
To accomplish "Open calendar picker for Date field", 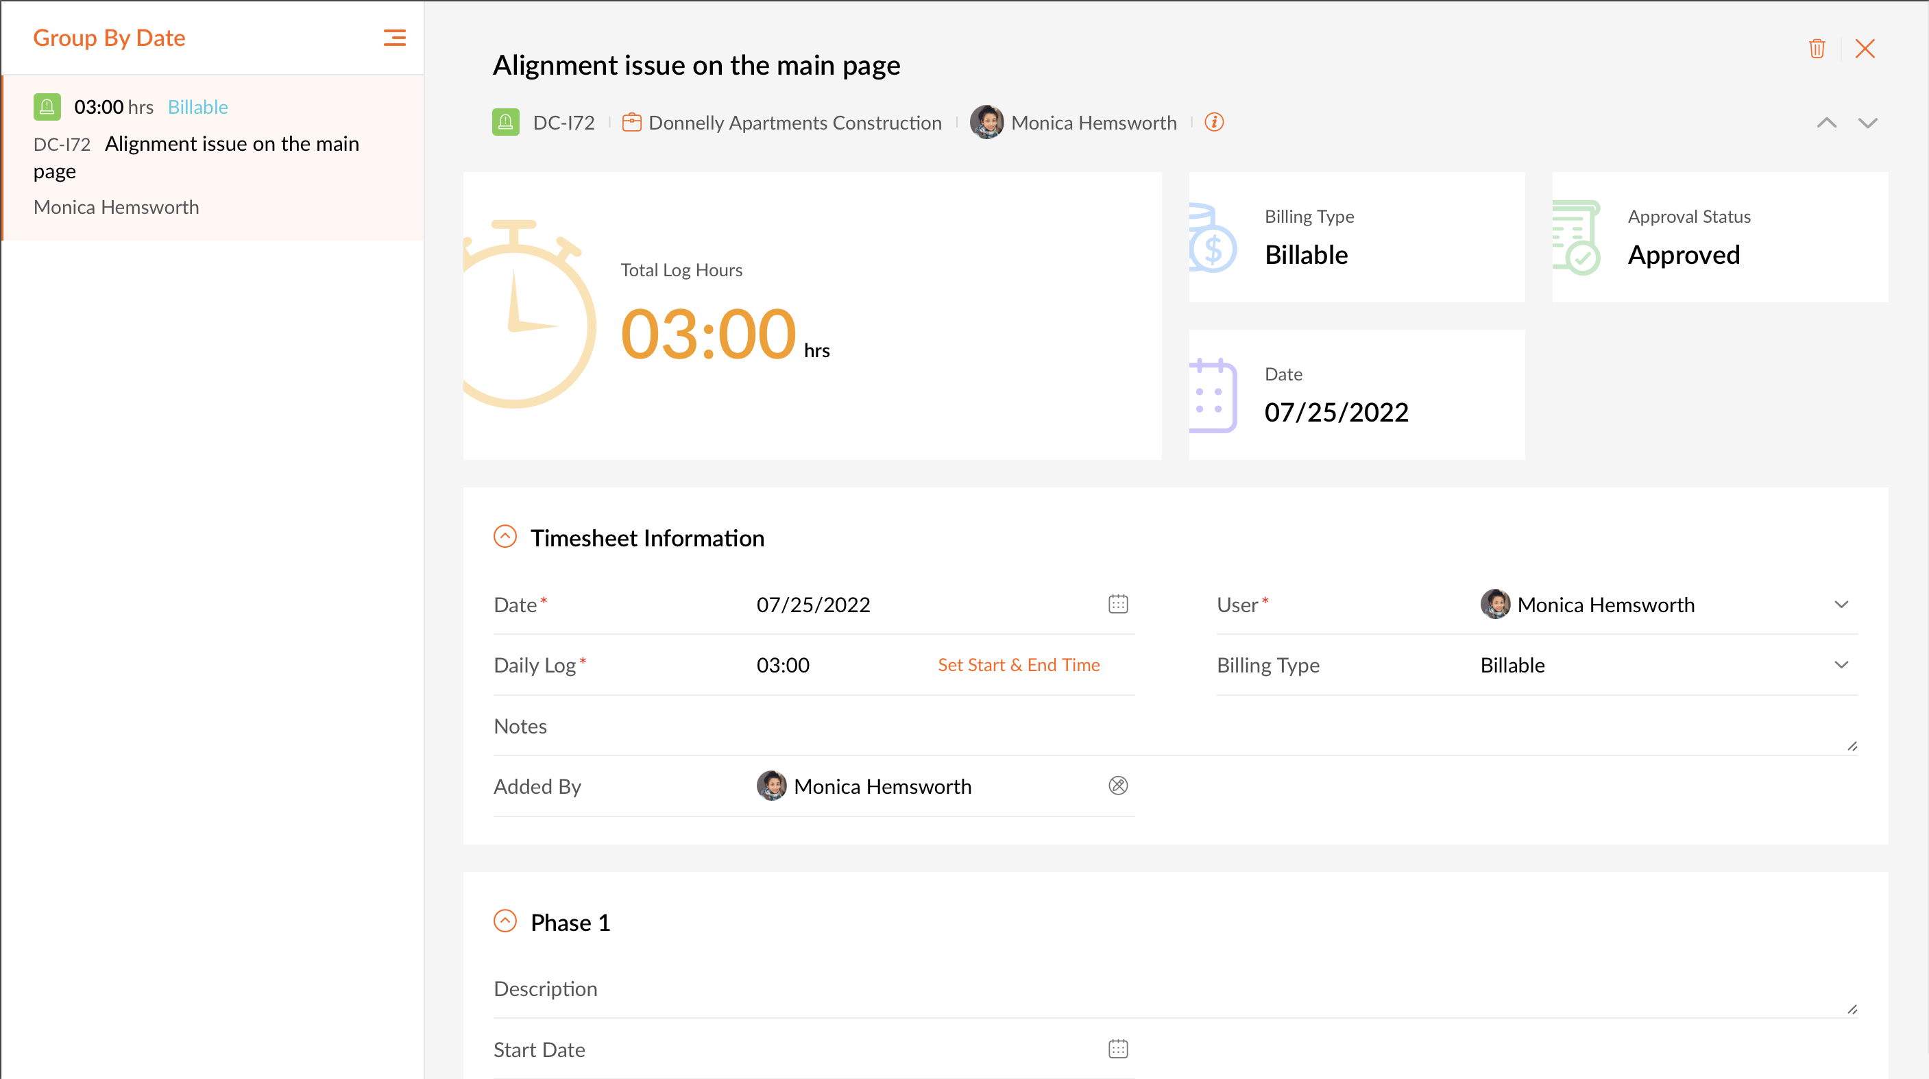I will (1117, 604).
